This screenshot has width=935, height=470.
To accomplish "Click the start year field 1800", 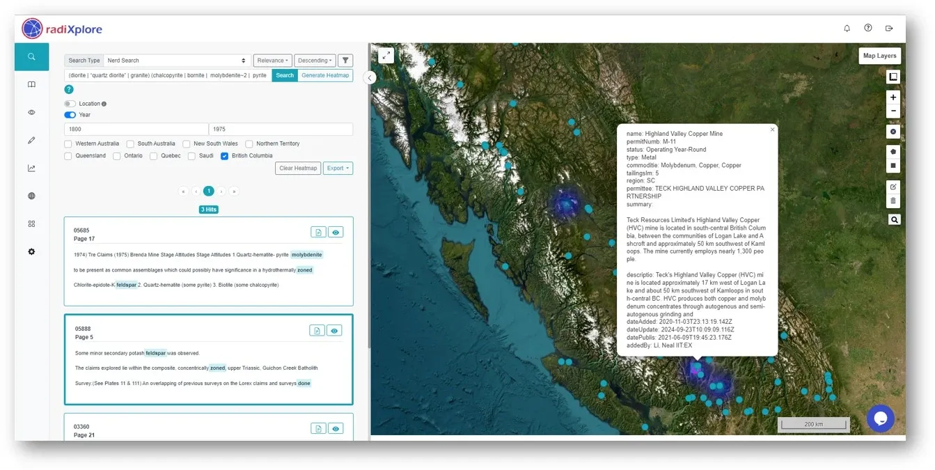I will 136,130.
